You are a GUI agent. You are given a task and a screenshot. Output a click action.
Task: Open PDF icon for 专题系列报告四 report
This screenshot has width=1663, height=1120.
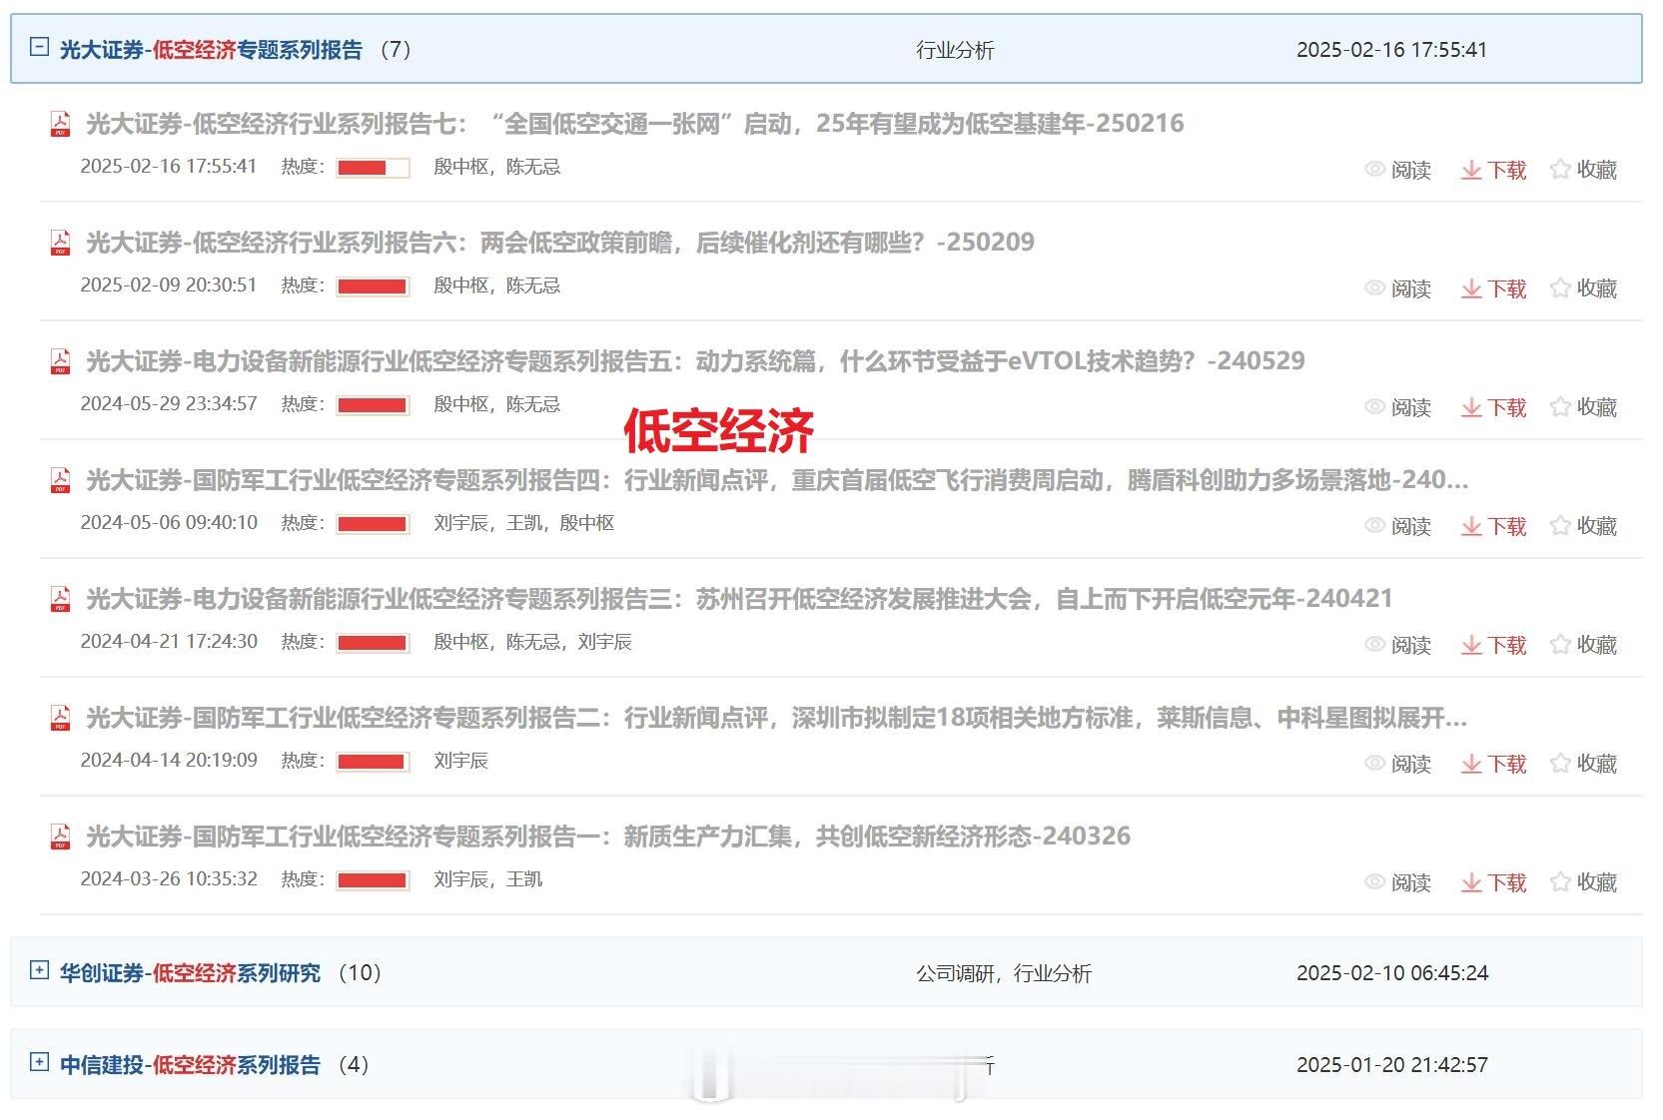[61, 480]
